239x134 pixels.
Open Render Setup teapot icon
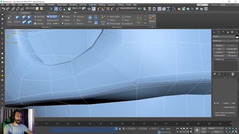[179, 9]
